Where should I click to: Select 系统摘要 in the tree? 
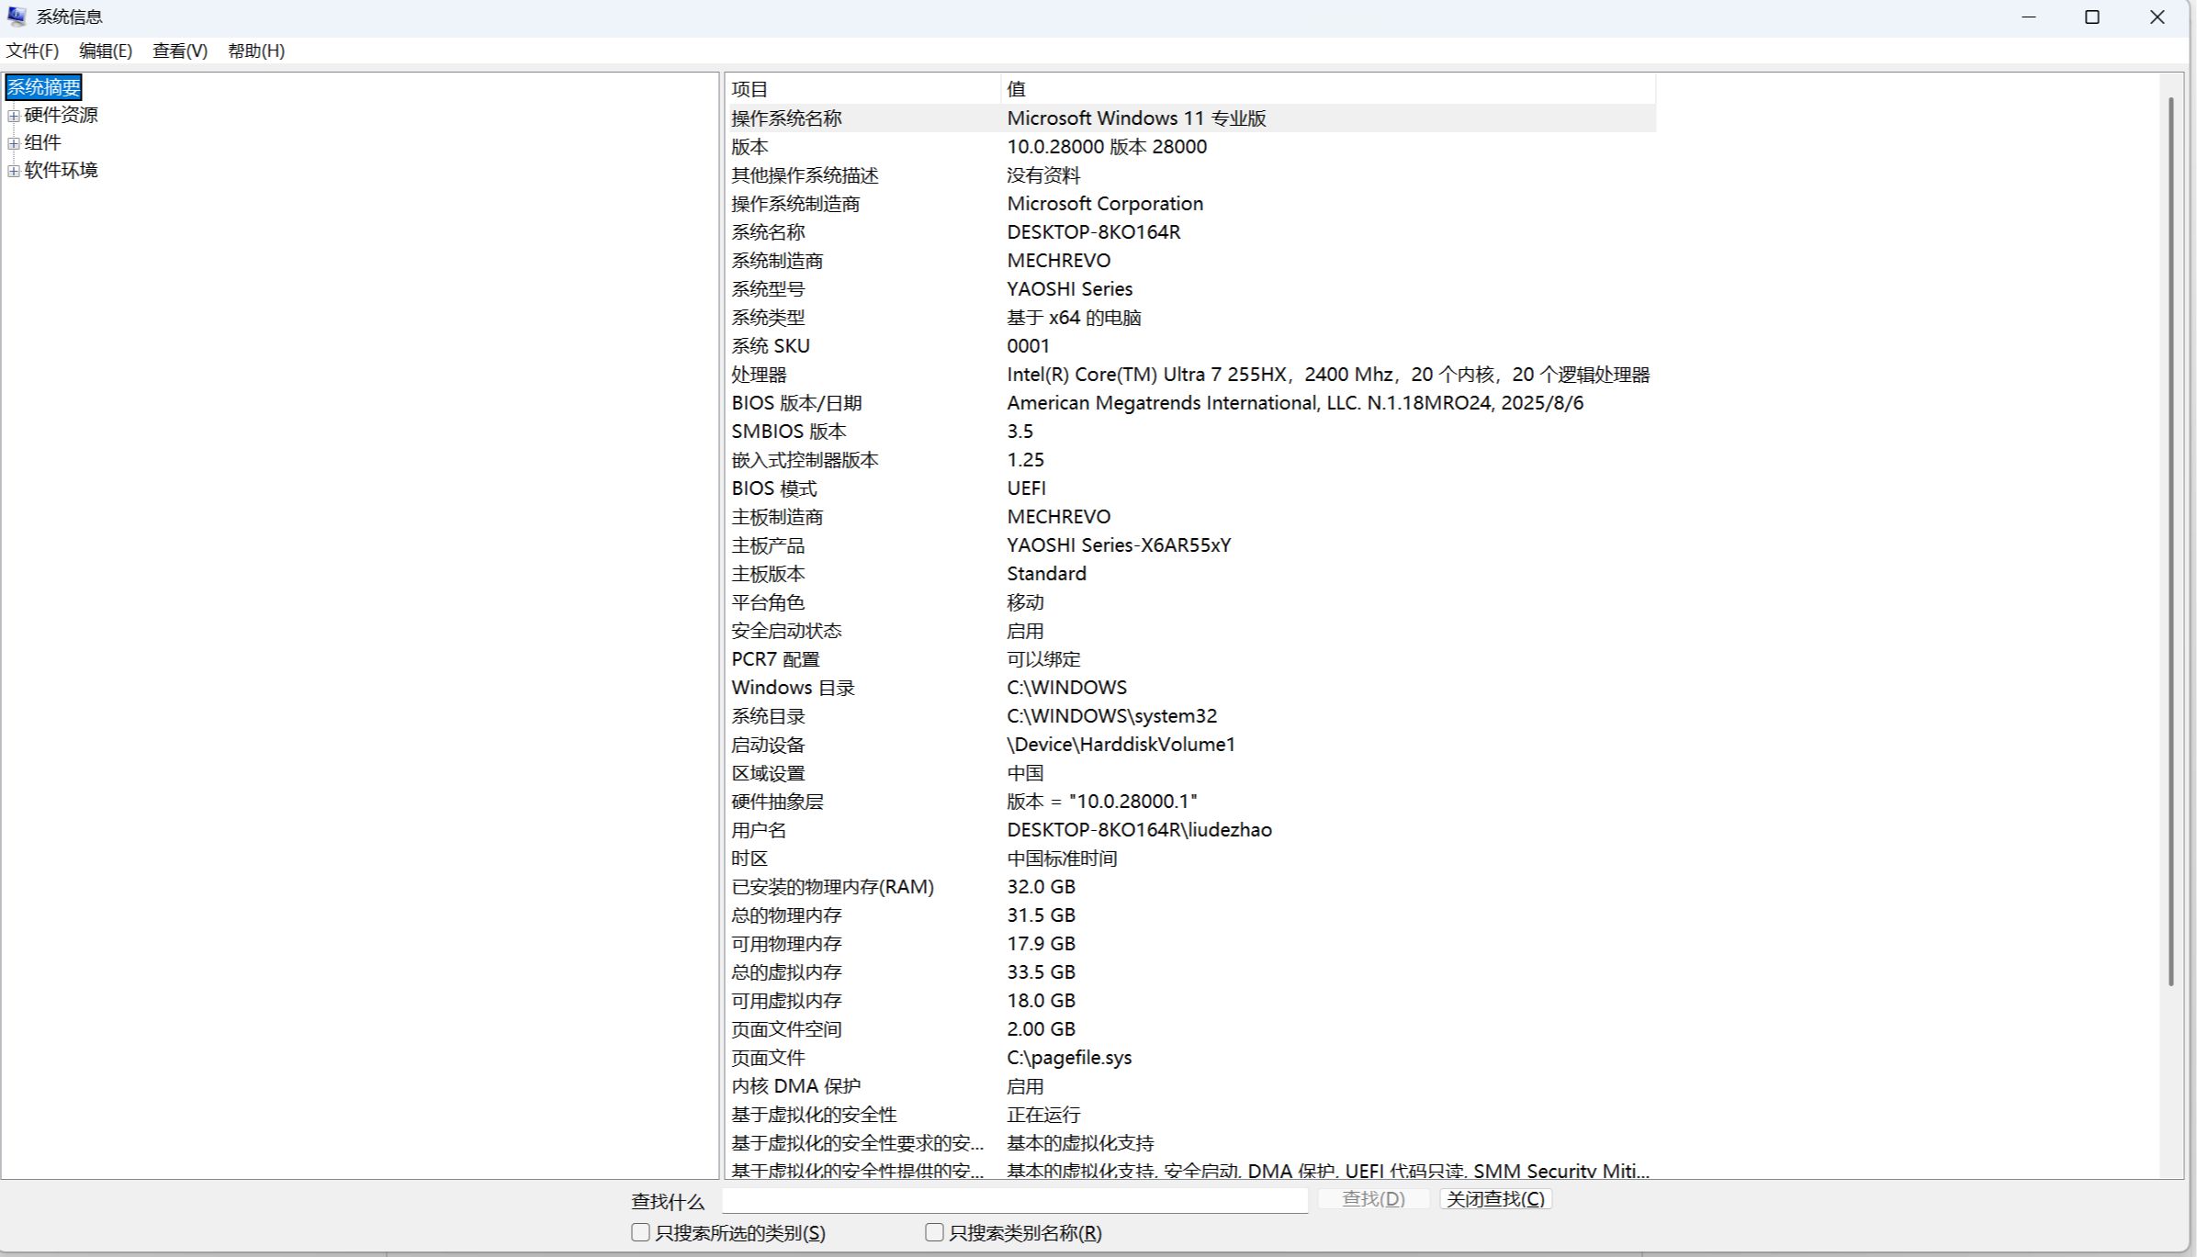coord(43,87)
